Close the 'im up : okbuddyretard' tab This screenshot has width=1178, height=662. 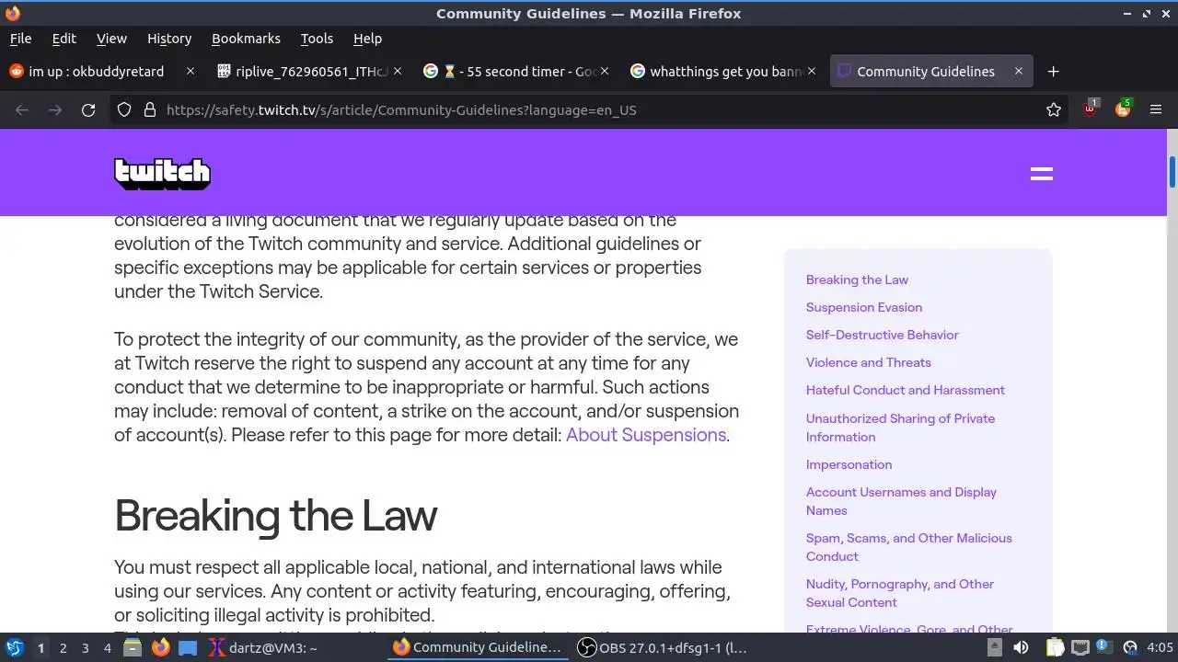click(x=191, y=71)
